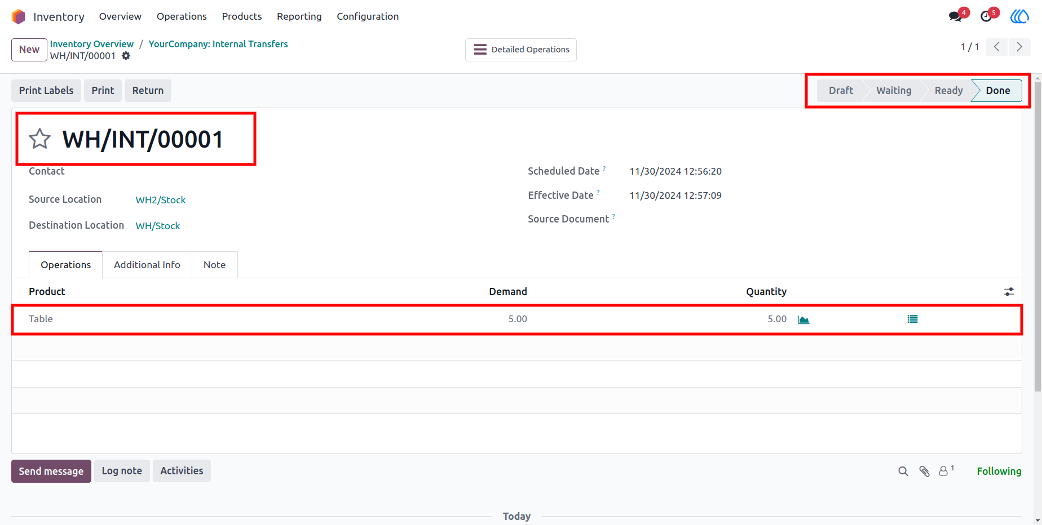The width and height of the screenshot is (1042, 525).
Task: Open WH/Stock destination location link
Action: [x=158, y=226]
